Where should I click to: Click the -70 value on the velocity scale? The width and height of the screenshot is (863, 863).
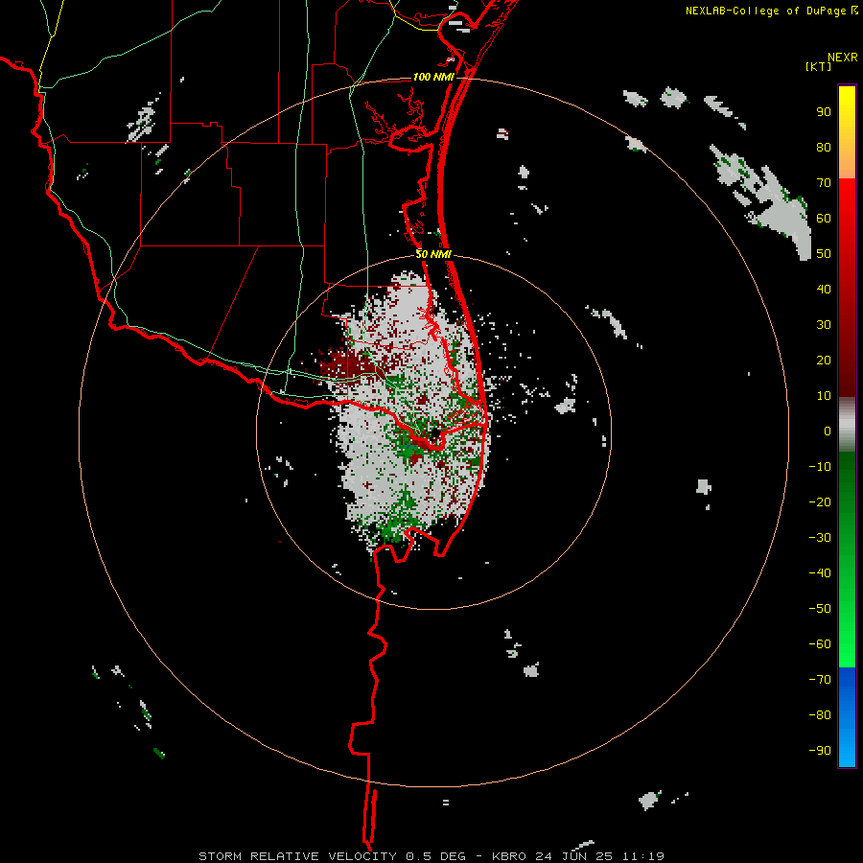click(x=820, y=680)
